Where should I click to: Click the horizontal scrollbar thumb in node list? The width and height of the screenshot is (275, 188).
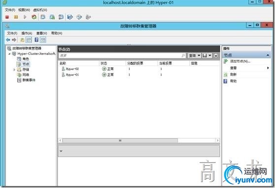click(120, 140)
